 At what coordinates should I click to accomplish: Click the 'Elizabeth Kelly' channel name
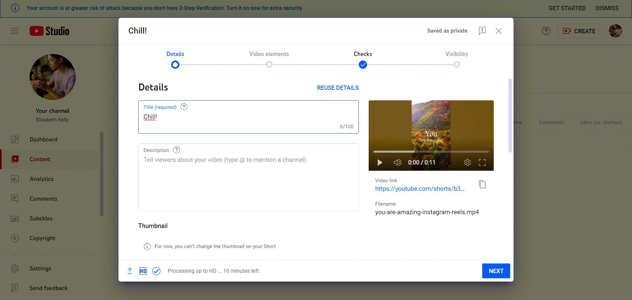[x=53, y=120]
